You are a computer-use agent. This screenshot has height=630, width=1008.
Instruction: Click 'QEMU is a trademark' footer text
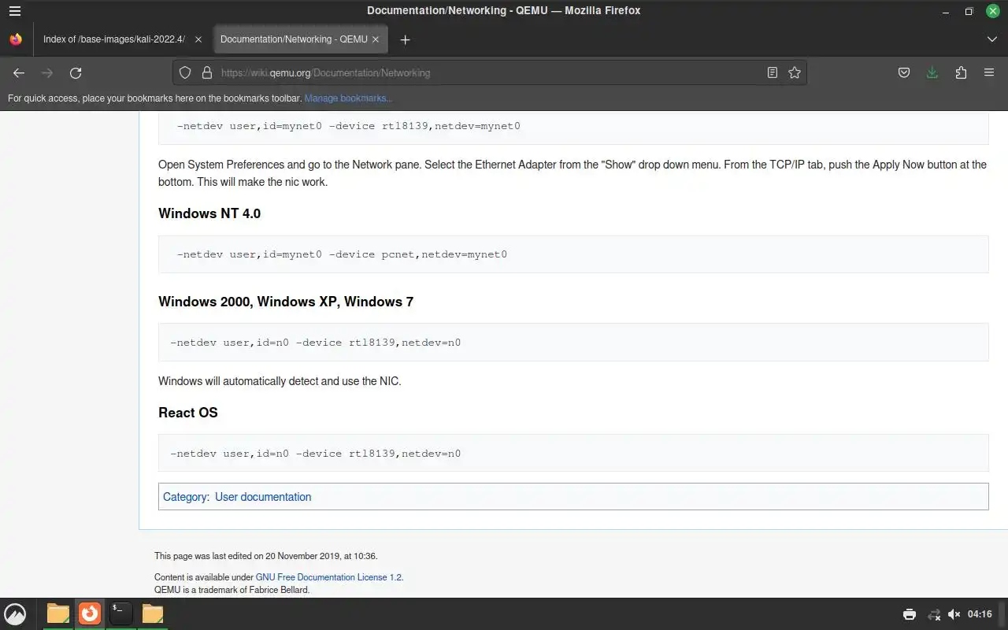pyautogui.click(x=232, y=590)
